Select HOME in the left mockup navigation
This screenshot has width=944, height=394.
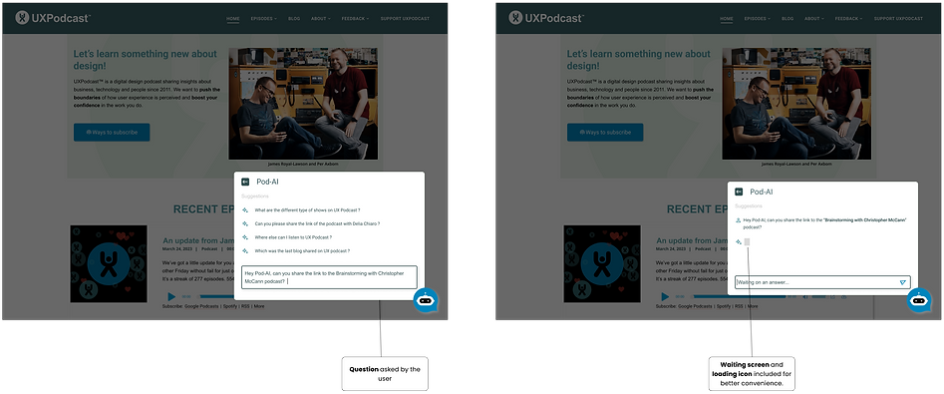(233, 19)
